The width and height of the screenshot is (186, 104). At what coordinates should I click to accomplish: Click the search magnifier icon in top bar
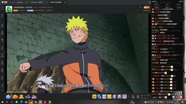click(x=28, y=2)
